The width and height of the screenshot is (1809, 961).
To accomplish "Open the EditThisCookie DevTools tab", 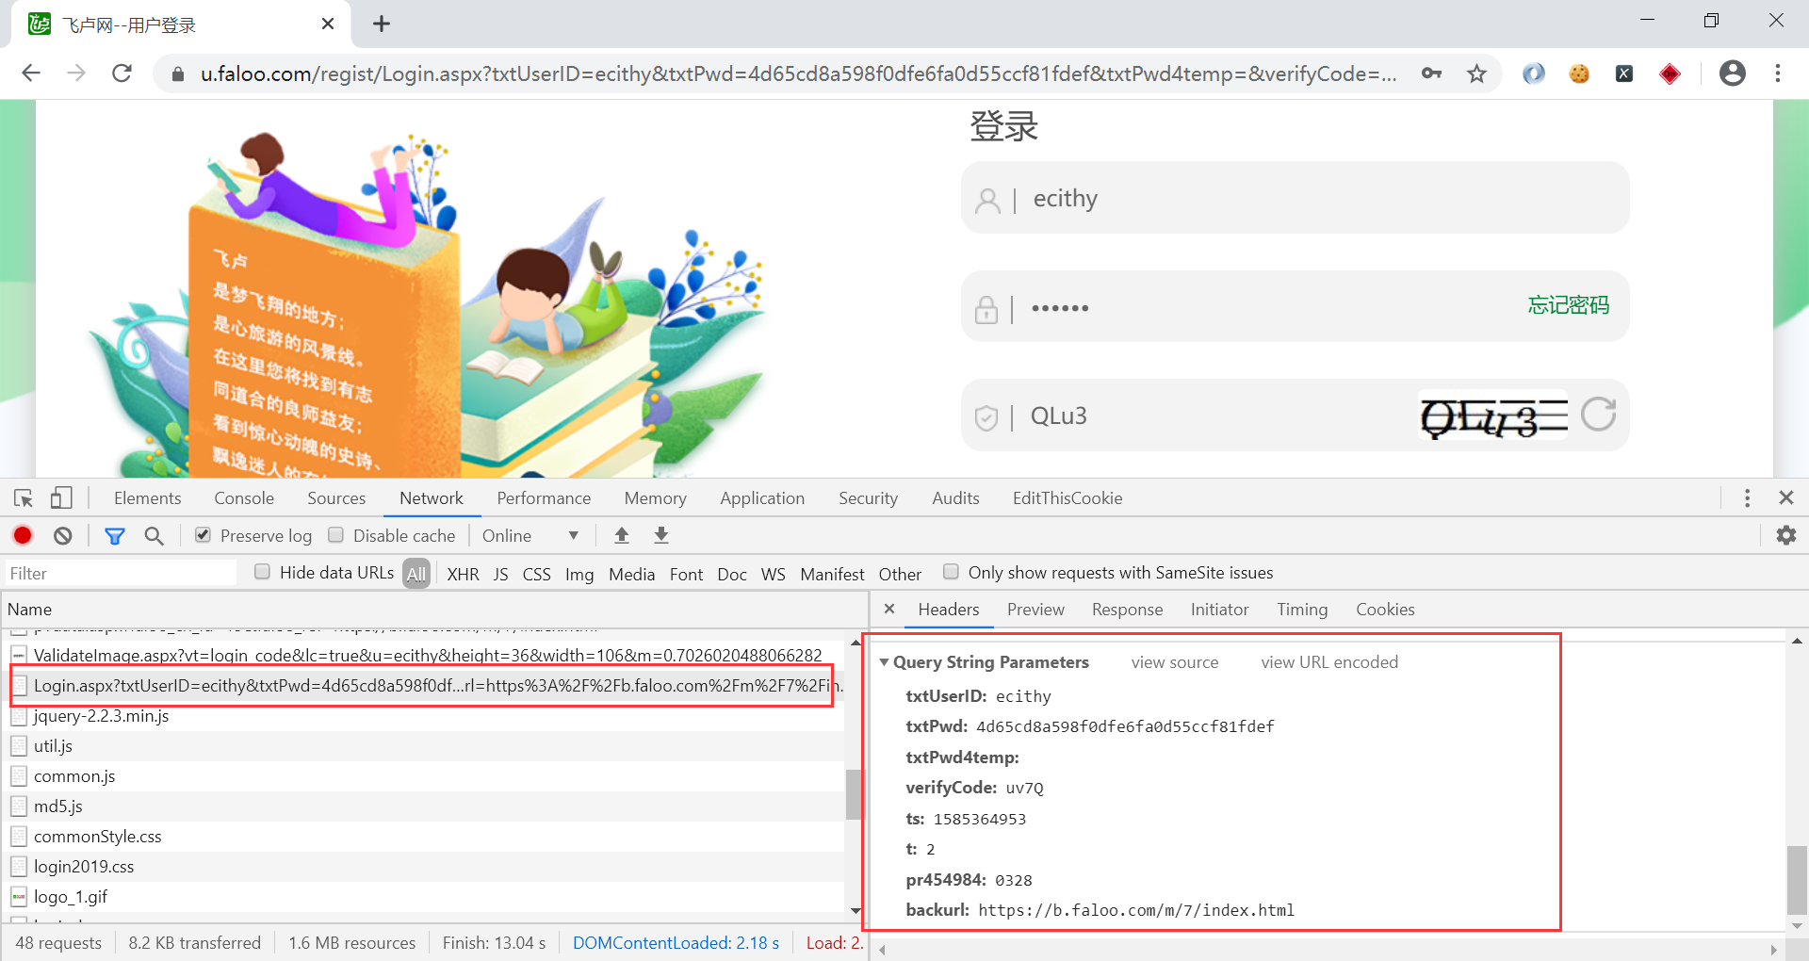I will [1067, 497].
